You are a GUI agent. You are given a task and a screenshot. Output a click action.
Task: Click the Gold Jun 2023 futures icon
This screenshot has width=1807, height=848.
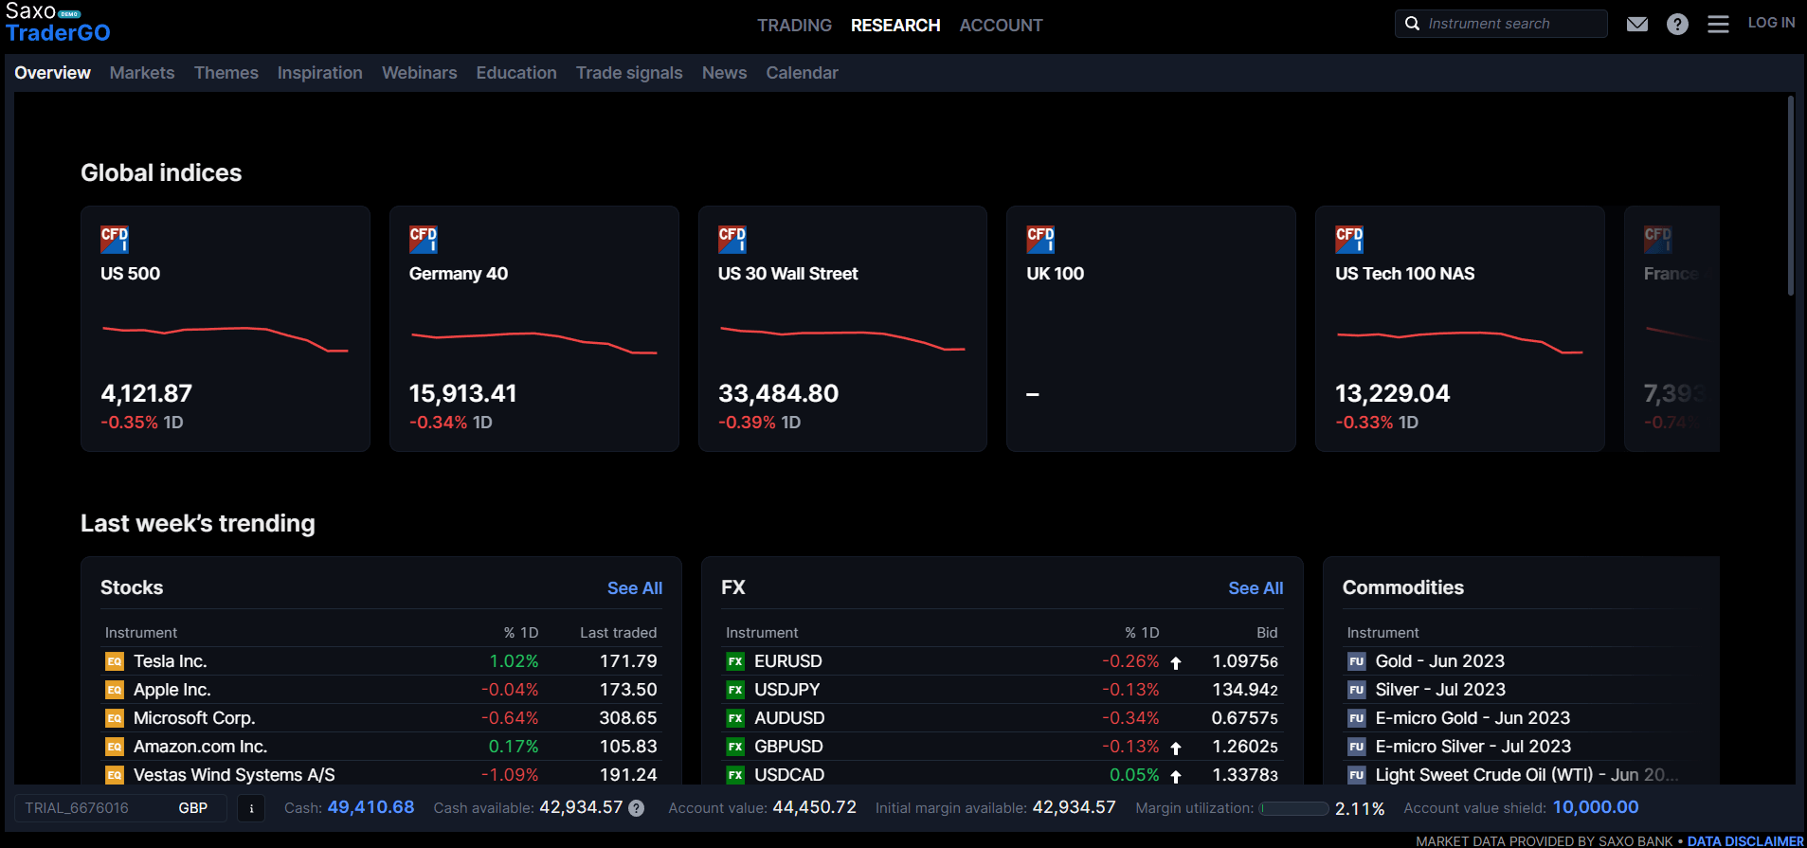1357,661
